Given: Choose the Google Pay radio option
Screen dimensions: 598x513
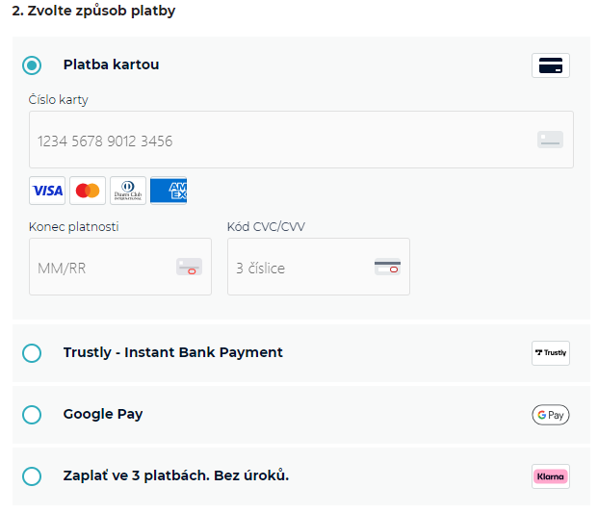Looking at the screenshot, I should point(32,415).
